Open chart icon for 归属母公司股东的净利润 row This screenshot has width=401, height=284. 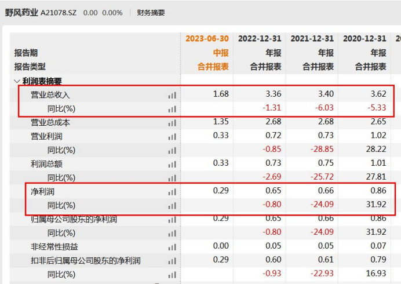tap(172, 220)
